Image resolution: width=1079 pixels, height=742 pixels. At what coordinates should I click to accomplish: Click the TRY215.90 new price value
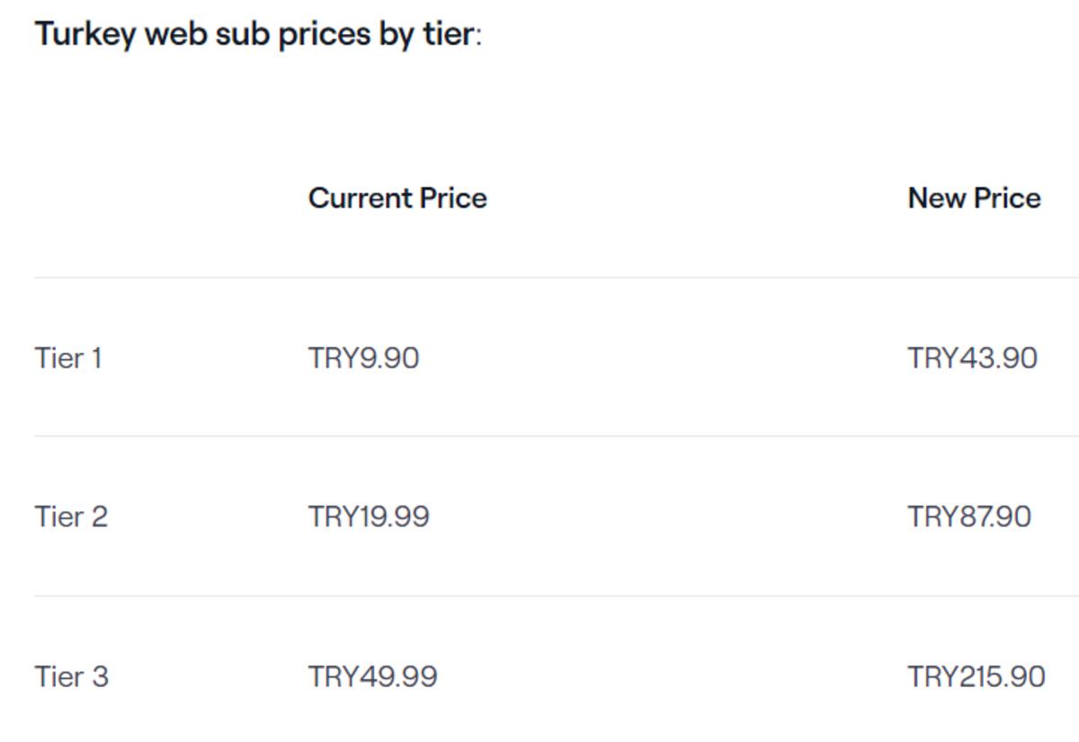coord(976,676)
